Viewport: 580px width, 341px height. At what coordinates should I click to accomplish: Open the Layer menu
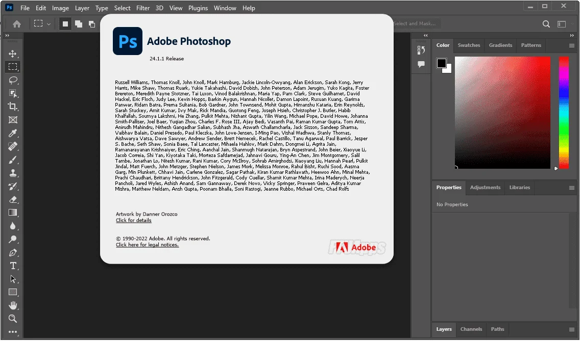[x=82, y=8]
